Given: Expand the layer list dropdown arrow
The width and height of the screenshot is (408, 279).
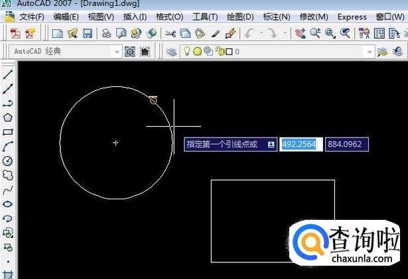Looking at the screenshot, I should [370, 52].
